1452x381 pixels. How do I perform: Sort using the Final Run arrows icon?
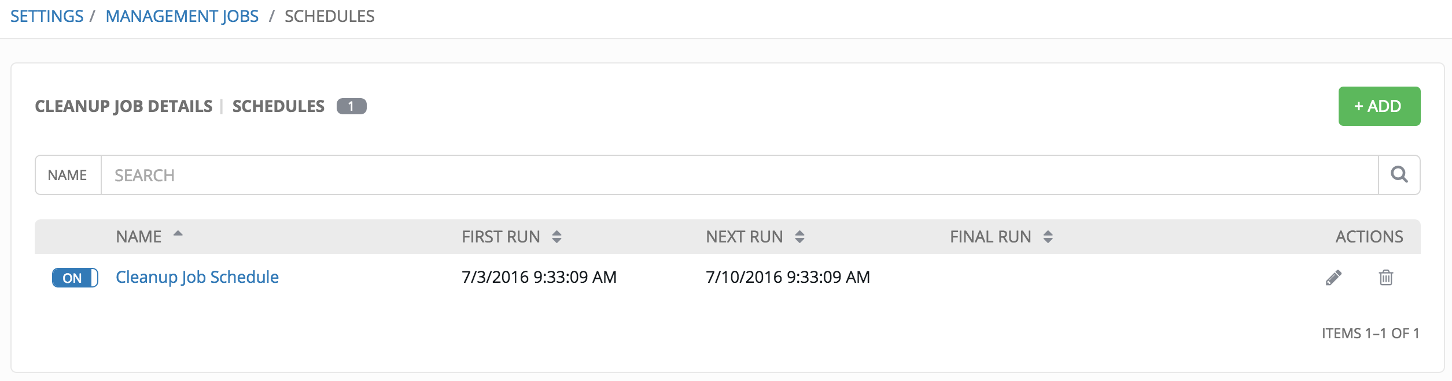1048,237
